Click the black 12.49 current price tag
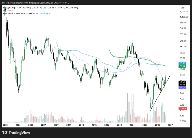192x138 pixels. click(183, 82)
